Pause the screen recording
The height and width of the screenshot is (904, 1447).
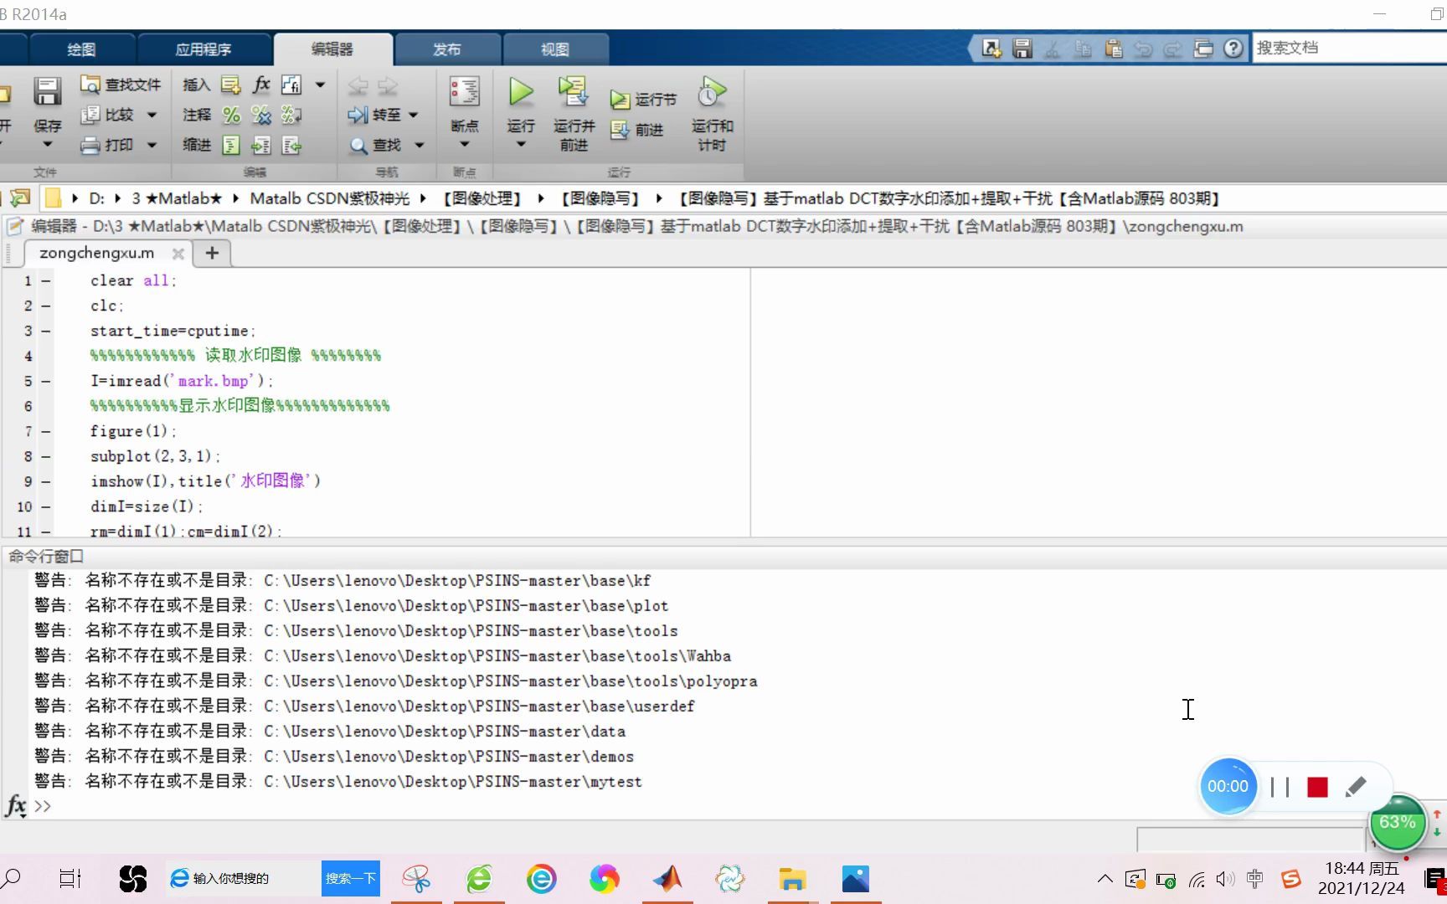pos(1280,787)
